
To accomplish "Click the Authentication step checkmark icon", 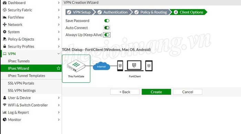I will click(99, 12).
